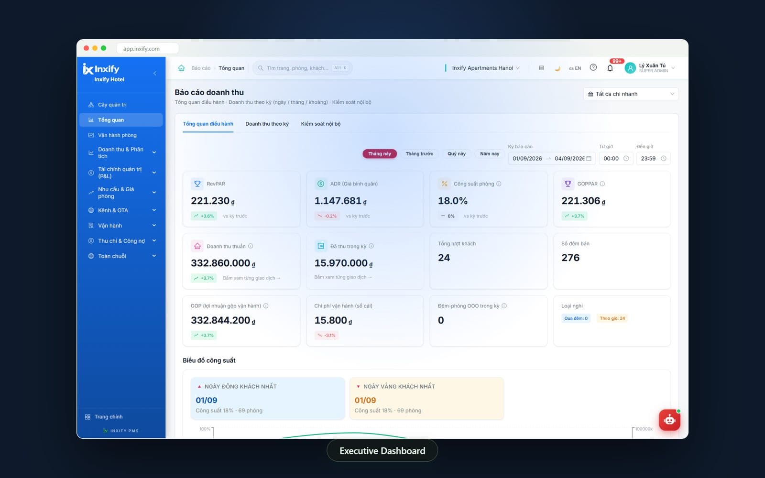Image resolution: width=765 pixels, height=478 pixels.
Task: Switch language with EN button
Action: click(x=575, y=68)
